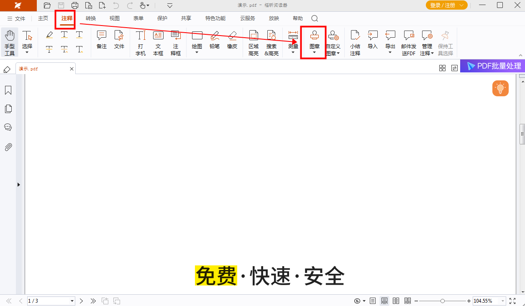This screenshot has width=525, height=306.
Task: Click the orange lightbulb tips icon
Action: point(500,88)
